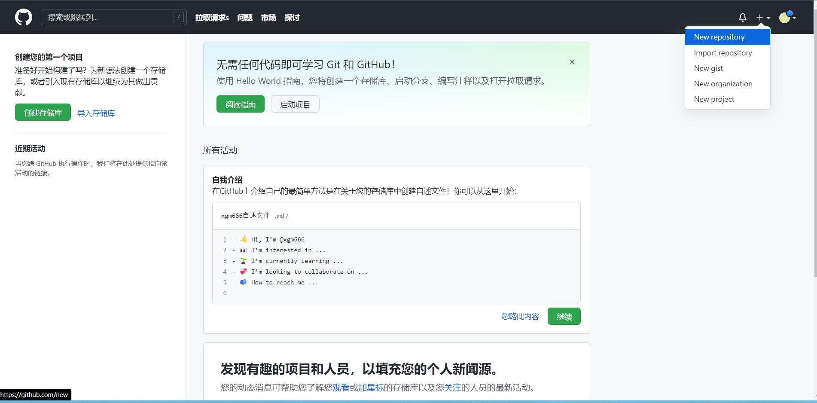
Task: Click the 'I'm looking to collaborate on ...' line
Action: click(310, 272)
